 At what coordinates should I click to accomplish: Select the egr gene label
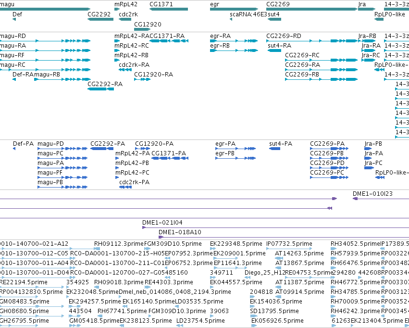tap(215, 4)
